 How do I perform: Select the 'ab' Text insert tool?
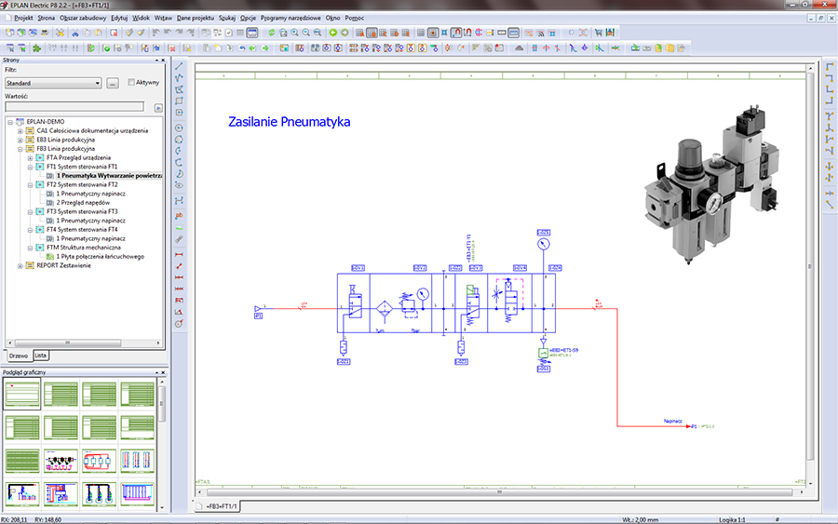tap(179, 215)
